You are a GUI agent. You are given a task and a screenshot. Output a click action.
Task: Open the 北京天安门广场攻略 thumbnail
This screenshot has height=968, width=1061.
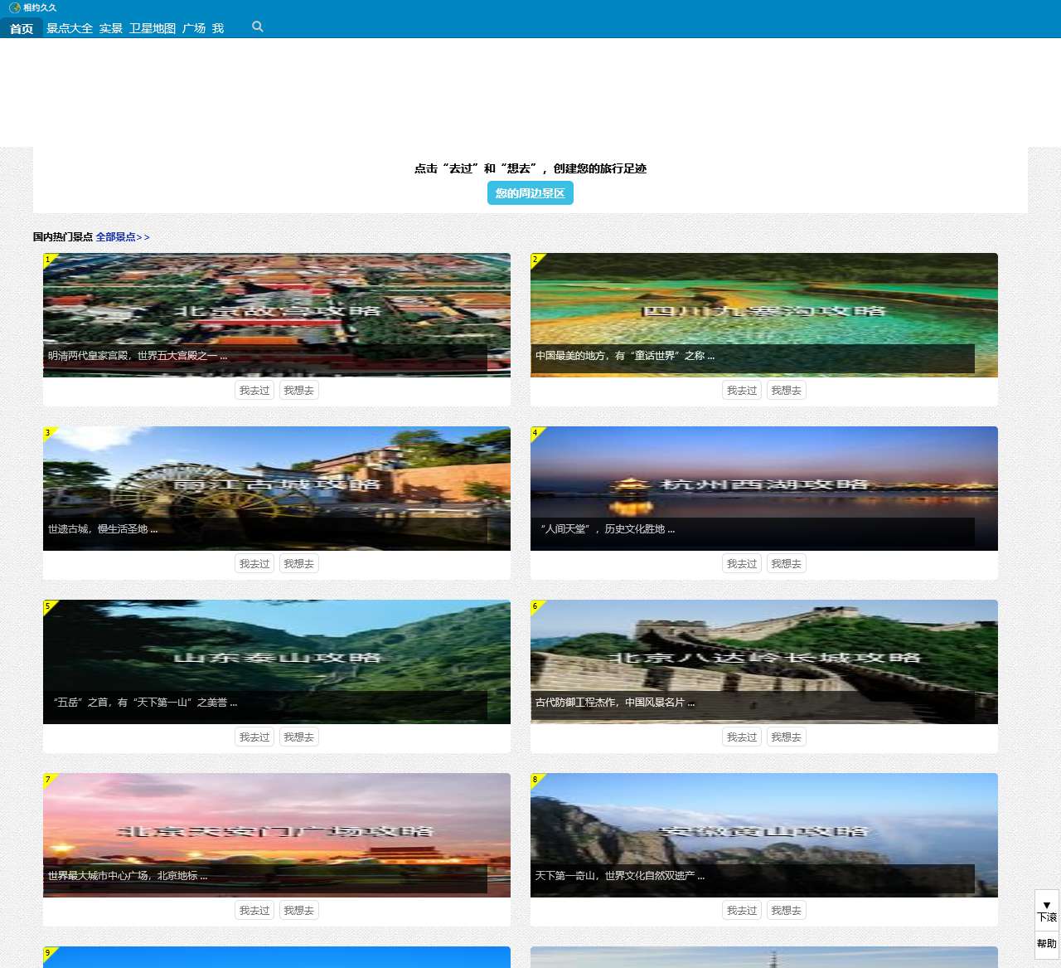point(277,835)
